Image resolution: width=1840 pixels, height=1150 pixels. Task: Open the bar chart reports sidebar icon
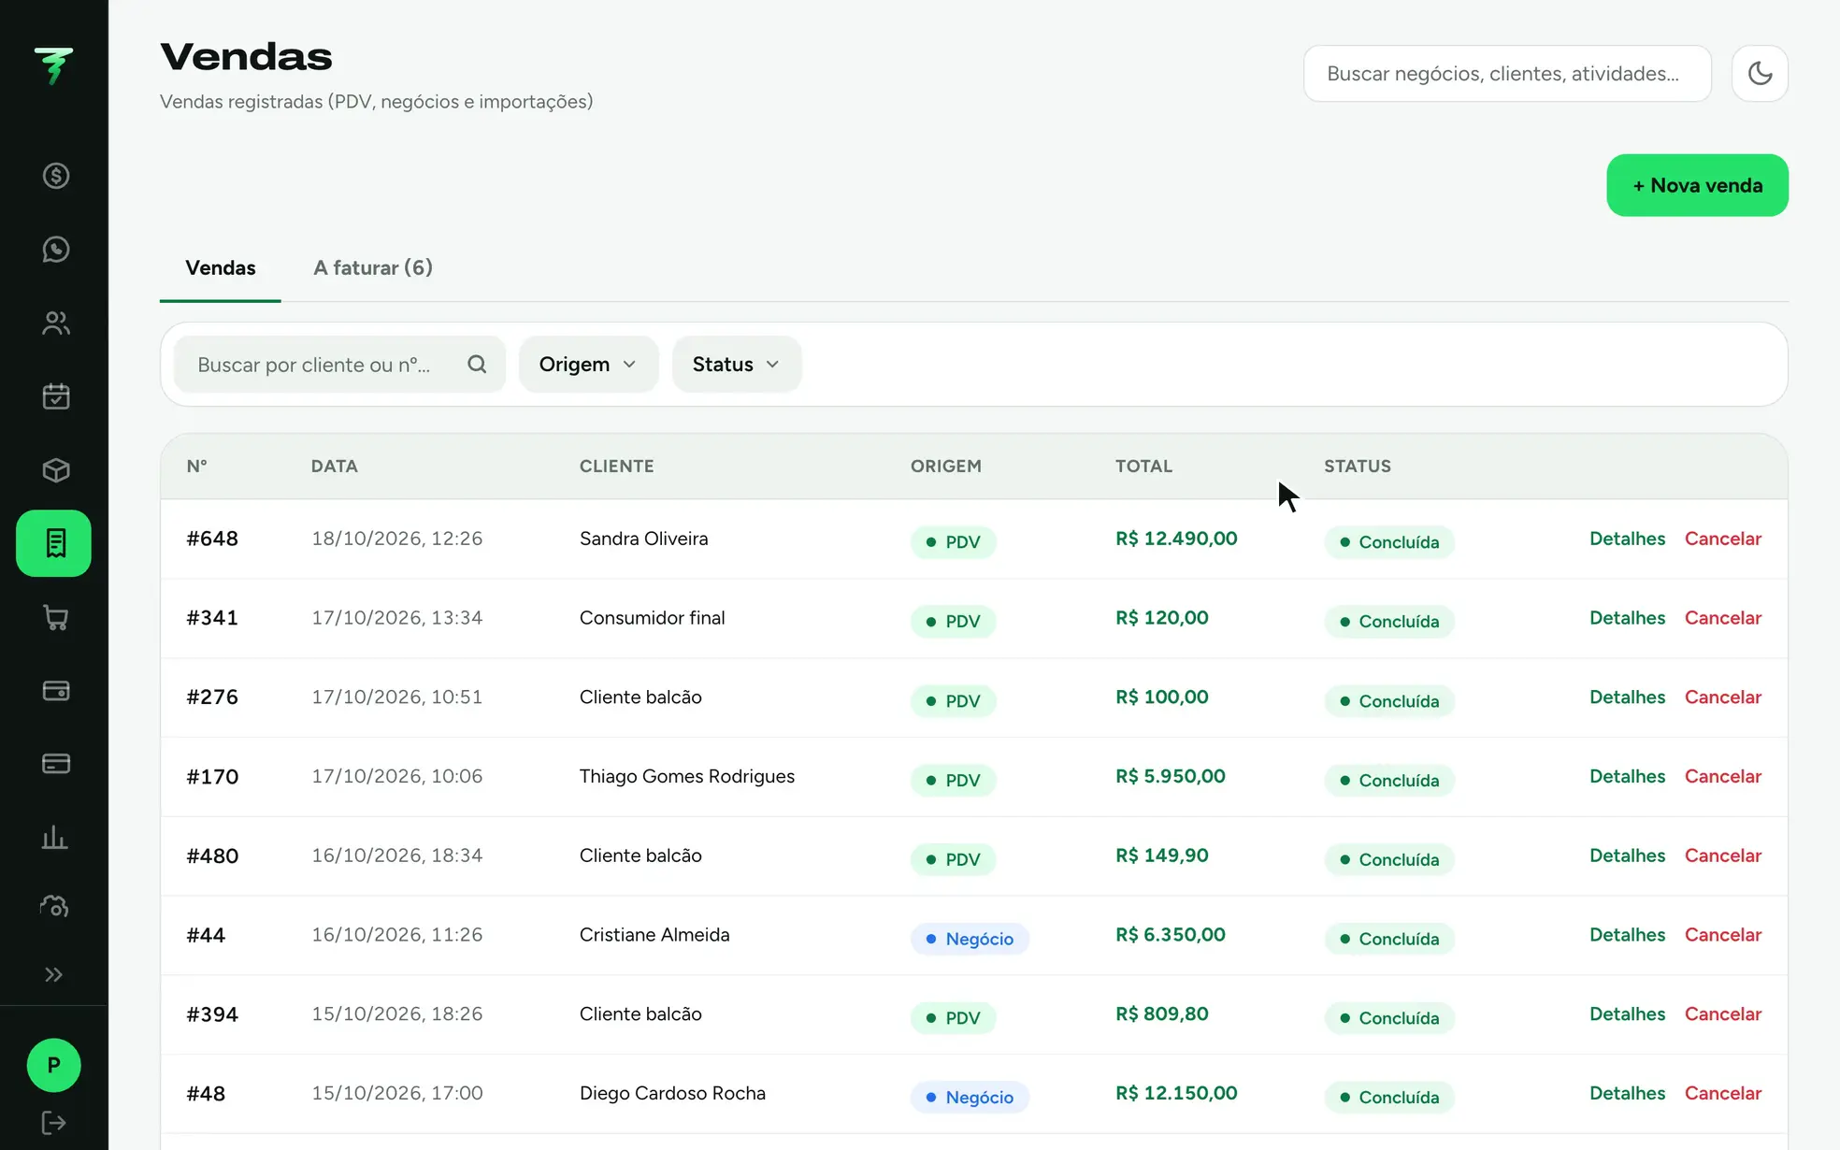click(55, 837)
